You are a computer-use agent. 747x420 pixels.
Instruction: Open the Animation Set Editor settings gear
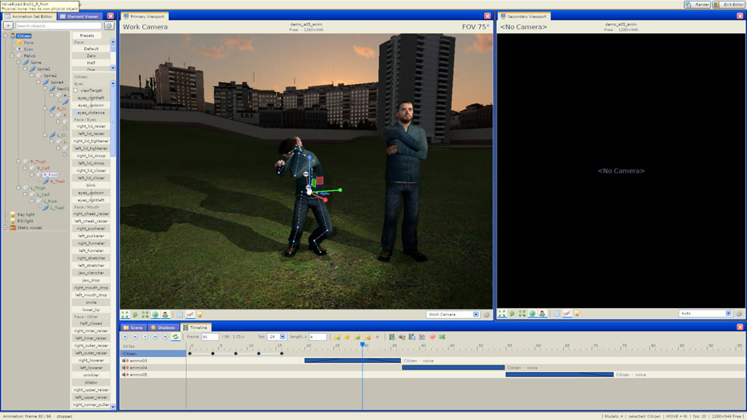coord(109,26)
